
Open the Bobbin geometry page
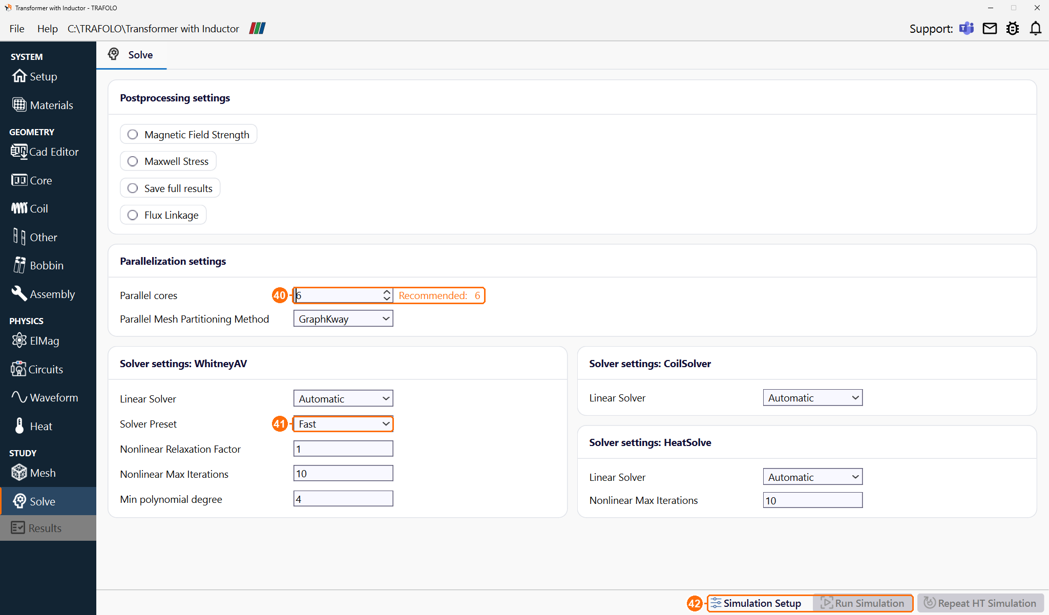38,265
